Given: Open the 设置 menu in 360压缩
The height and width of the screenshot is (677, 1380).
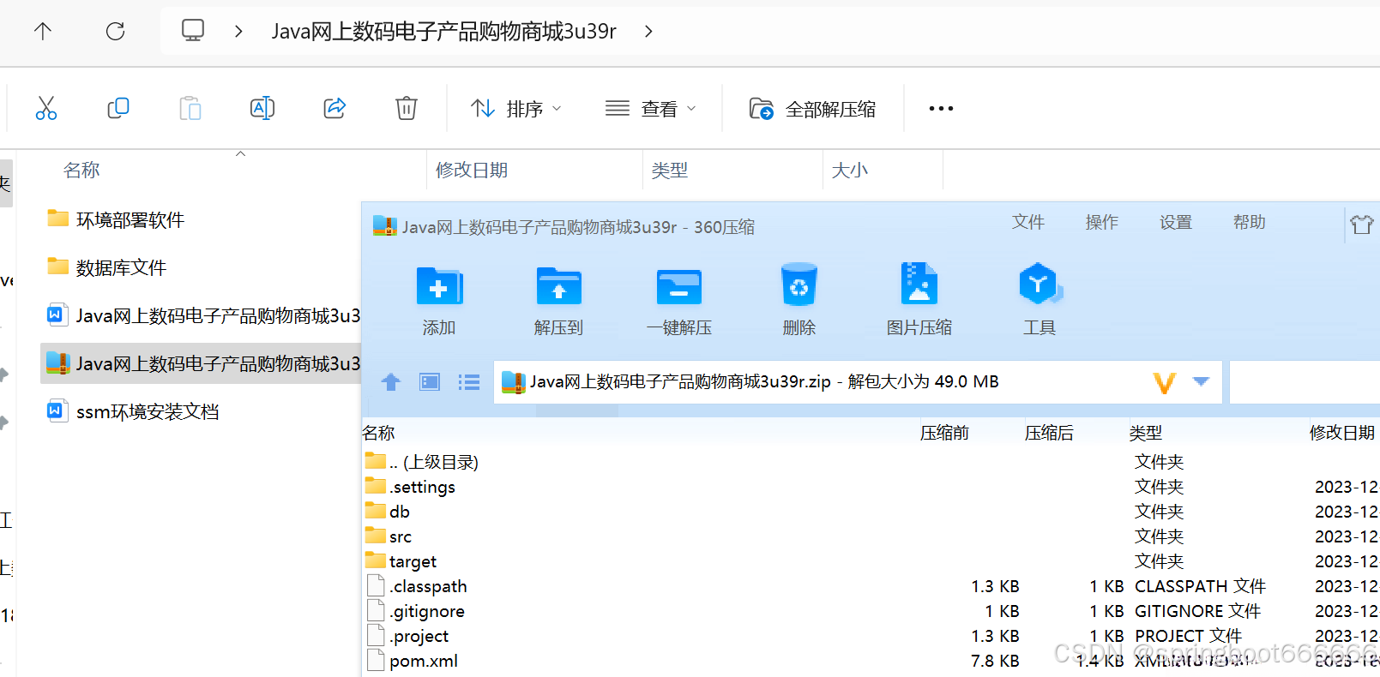Looking at the screenshot, I should 1176,222.
